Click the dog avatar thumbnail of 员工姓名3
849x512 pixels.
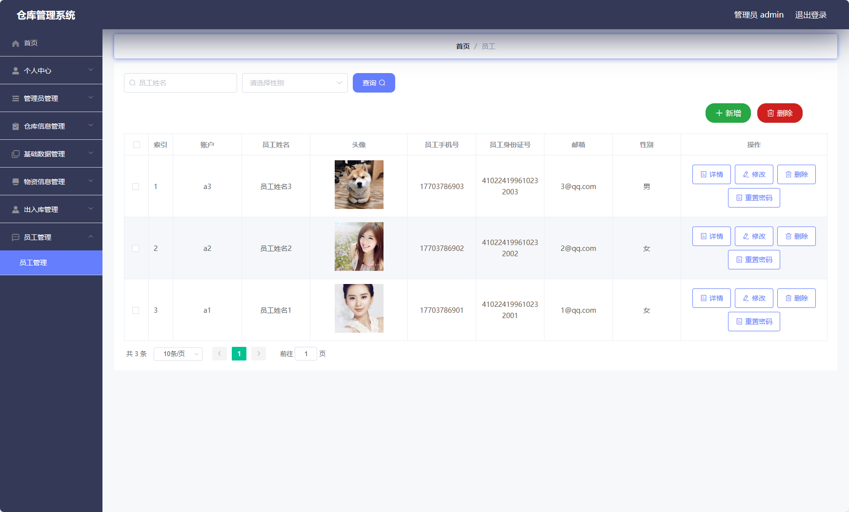359,185
